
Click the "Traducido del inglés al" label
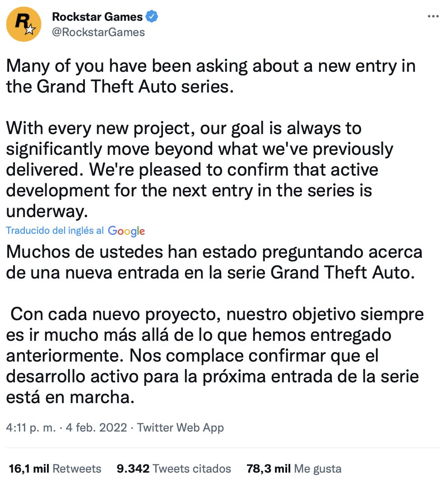tap(55, 231)
